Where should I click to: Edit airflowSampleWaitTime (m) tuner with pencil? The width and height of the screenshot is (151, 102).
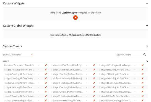(94, 79)
